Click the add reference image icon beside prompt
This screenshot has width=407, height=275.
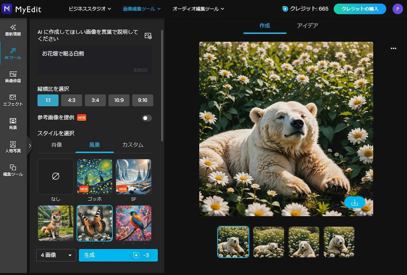(x=148, y=35)
